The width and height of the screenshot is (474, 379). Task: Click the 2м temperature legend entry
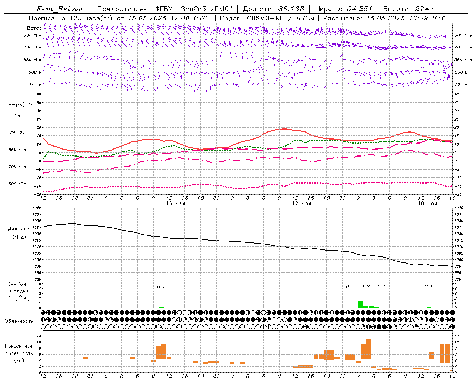pyautogui.click(x=17, y=115)
